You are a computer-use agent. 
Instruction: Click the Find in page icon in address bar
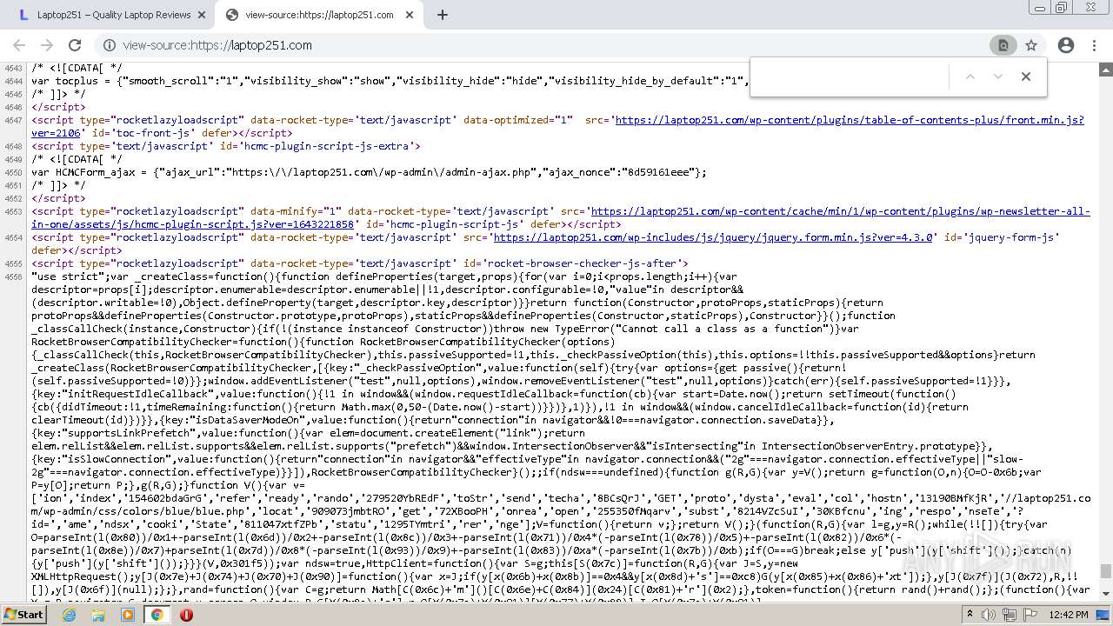[1003, 45]
